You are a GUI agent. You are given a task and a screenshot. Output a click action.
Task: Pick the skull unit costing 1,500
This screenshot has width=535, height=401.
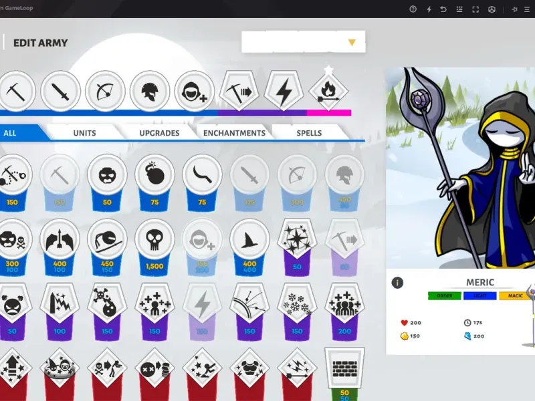coord(154,247)
